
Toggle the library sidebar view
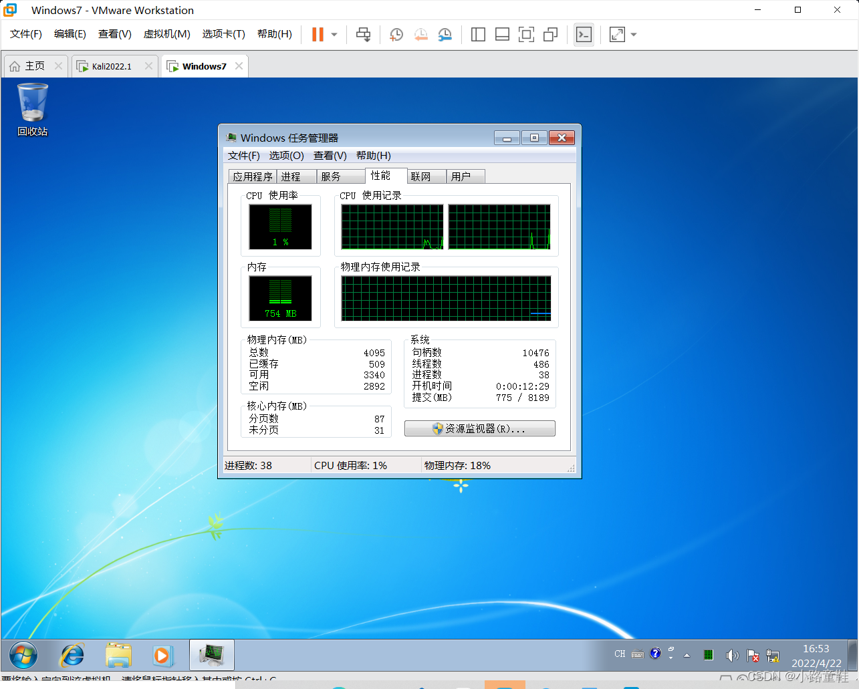click(x=478, y=35)
